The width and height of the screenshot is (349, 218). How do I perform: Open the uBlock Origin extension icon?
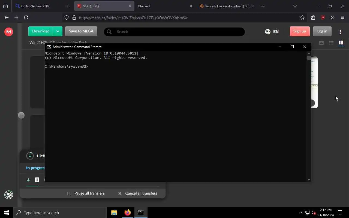click(x=323, y=17)
